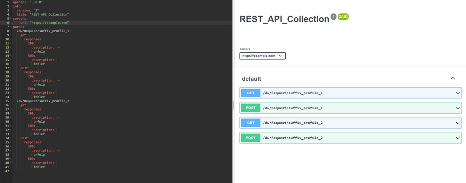
Task: Expand POST /dw/Request/suffix_profile_1 using its chevron
Action: [x=458, y=108]
